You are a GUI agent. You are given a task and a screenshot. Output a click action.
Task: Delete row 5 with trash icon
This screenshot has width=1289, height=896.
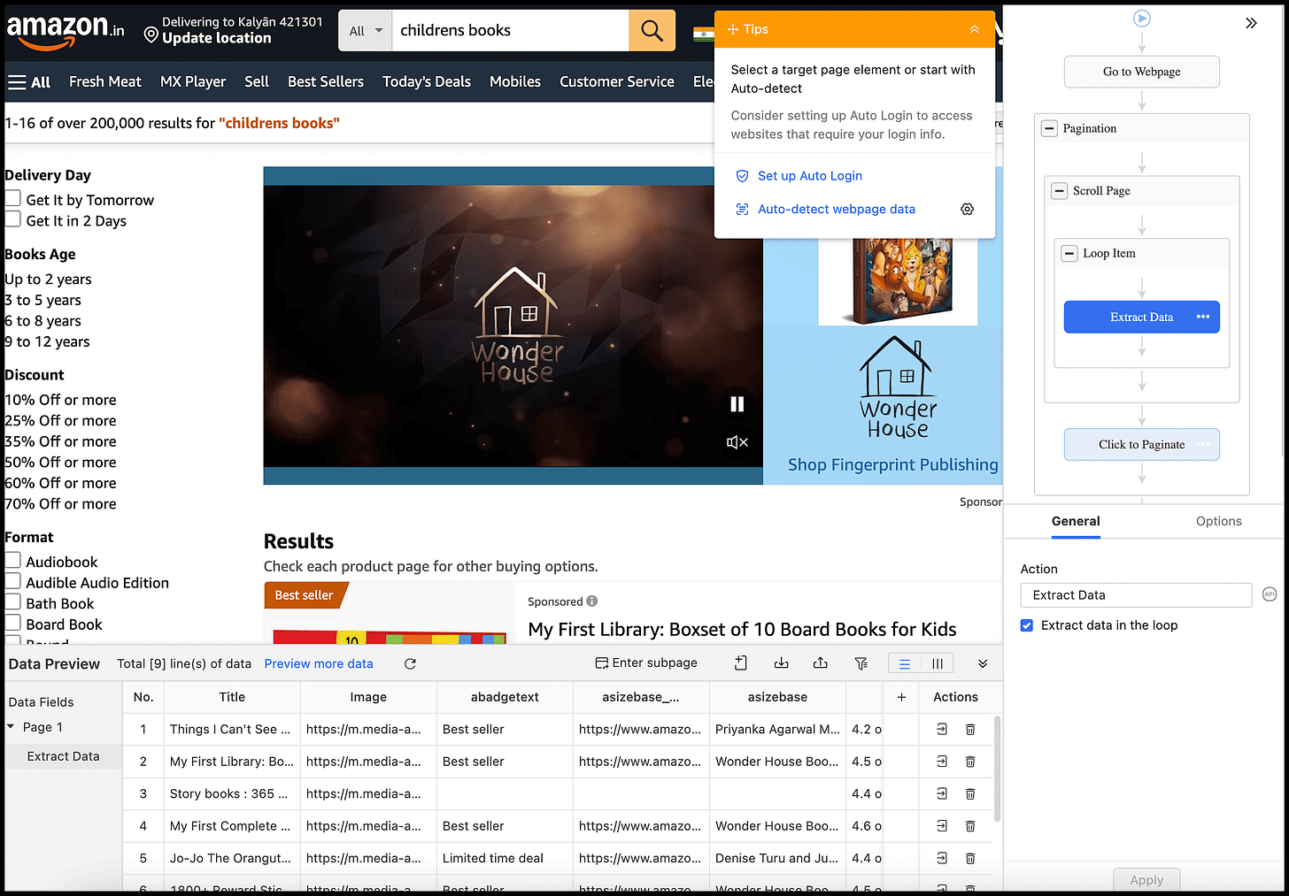click(x=970, y=859)
